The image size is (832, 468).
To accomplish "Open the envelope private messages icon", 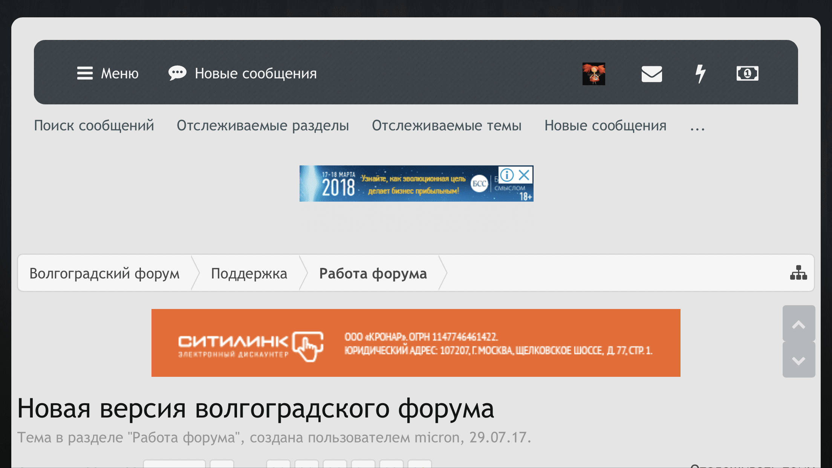I will 652,73.
